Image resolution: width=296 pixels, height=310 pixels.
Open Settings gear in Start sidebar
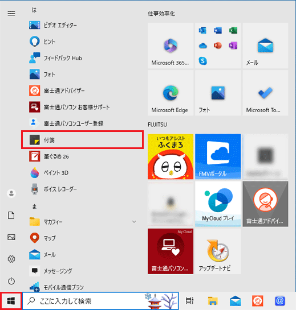point(11,259)
